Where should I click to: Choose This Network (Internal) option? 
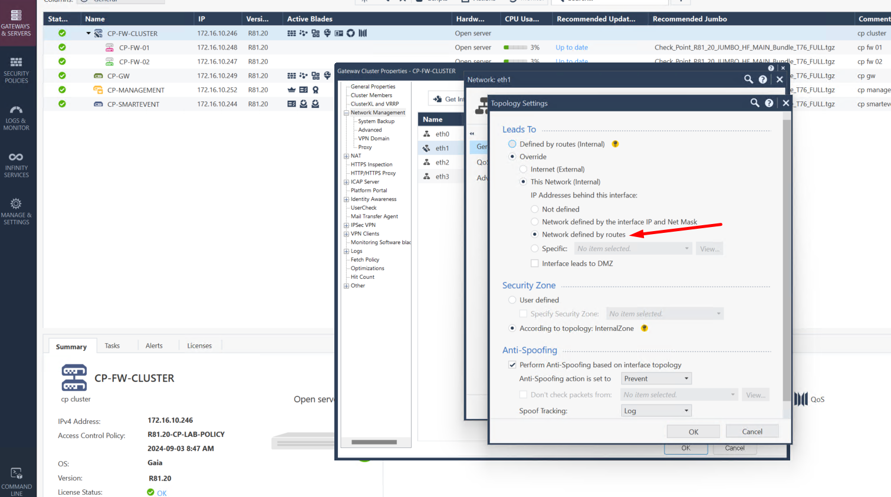(523, 182)
